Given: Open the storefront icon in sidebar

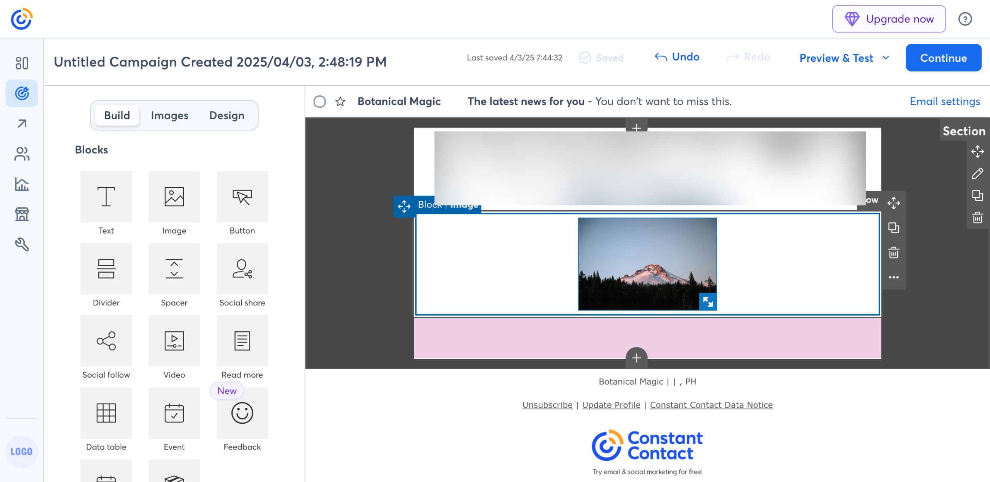Looking at the screenshot, I should [22, 214].
